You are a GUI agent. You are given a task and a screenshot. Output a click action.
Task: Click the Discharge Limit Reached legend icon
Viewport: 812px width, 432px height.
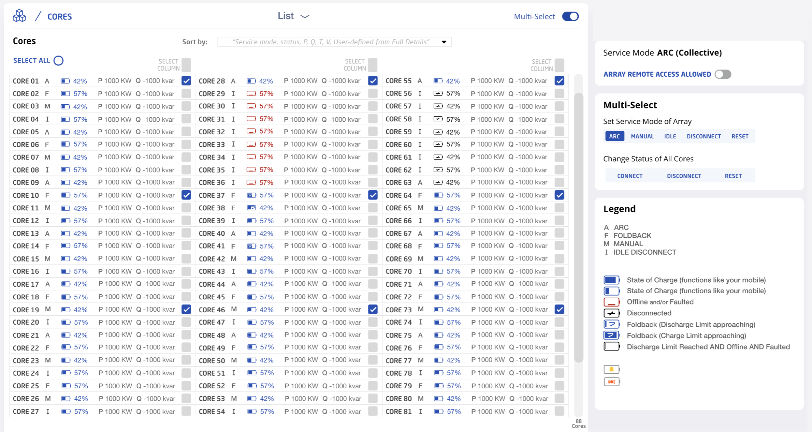(611, 346)
